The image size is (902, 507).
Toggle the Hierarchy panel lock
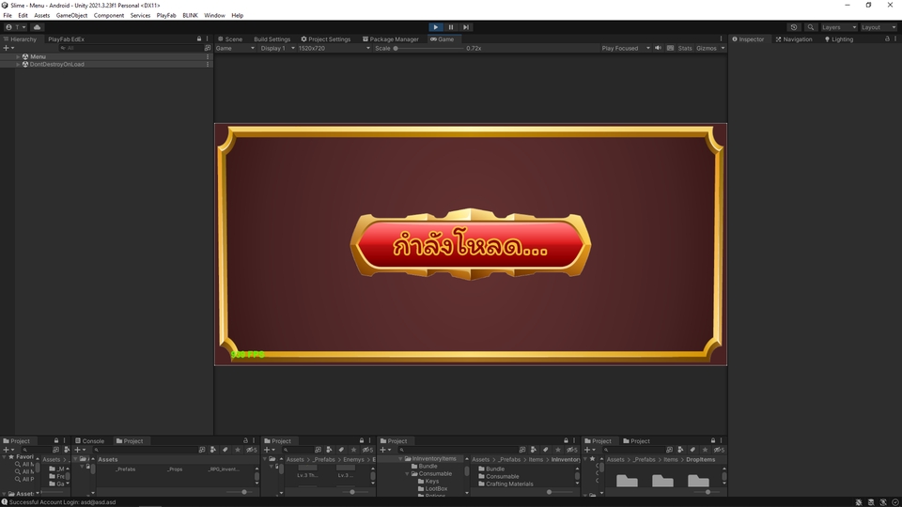(x=199, y=39)
